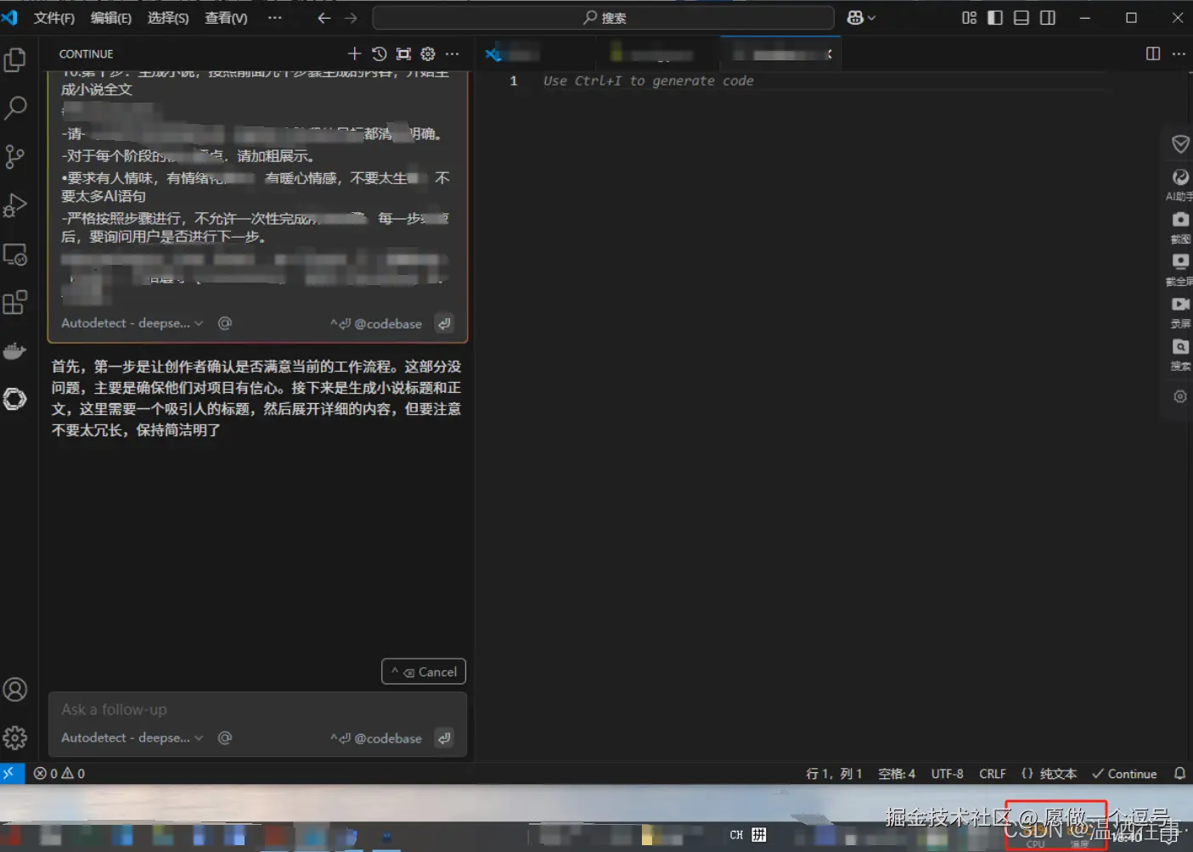Viewport: 1193px width, 852px height.
Task: Change the UTF-8 encoding setting
Action: click(947, 773)
